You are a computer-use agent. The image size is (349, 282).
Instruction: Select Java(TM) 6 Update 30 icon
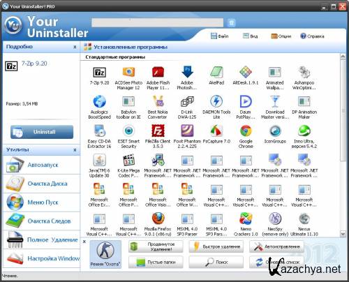[x=100, y=160]
